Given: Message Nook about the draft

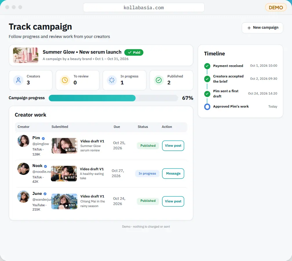Looking at the screenshot, I should pyautogui.click(x=173, y=173).
